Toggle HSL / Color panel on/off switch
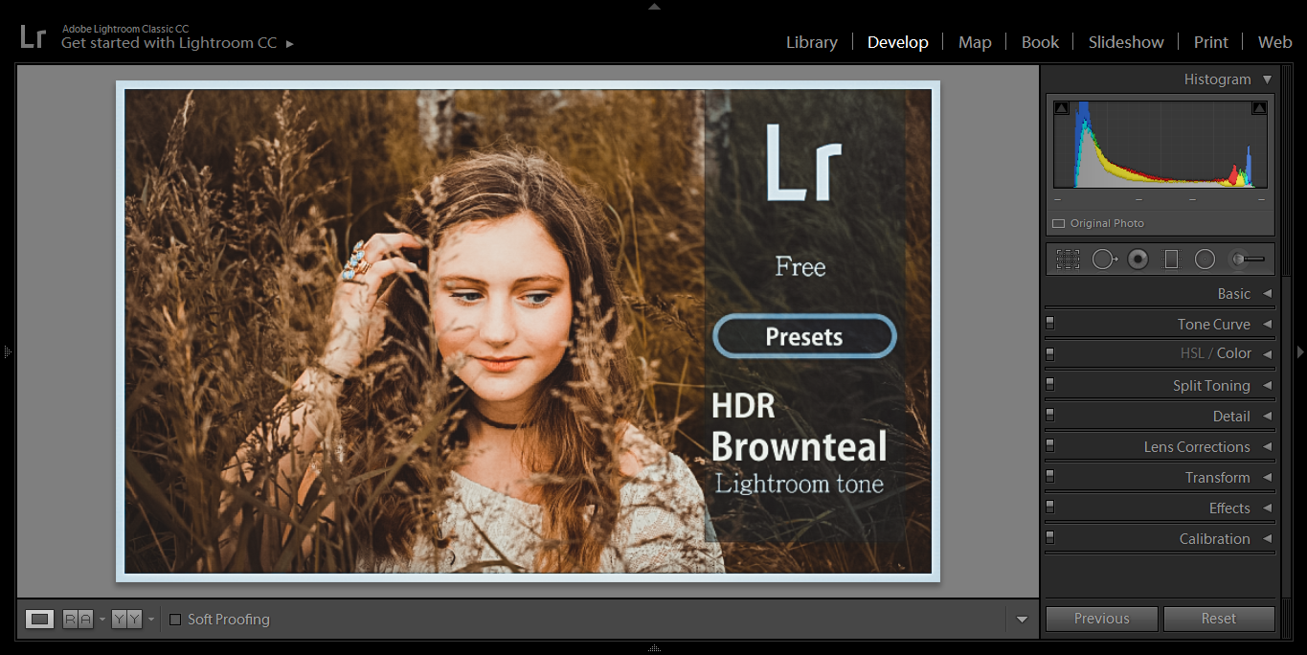Viewport: 1307px width, 655px height. pyautogui.click(x=1050, y=353)
